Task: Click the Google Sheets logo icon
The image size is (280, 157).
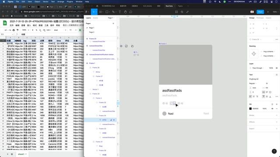Action: (5, 23)
